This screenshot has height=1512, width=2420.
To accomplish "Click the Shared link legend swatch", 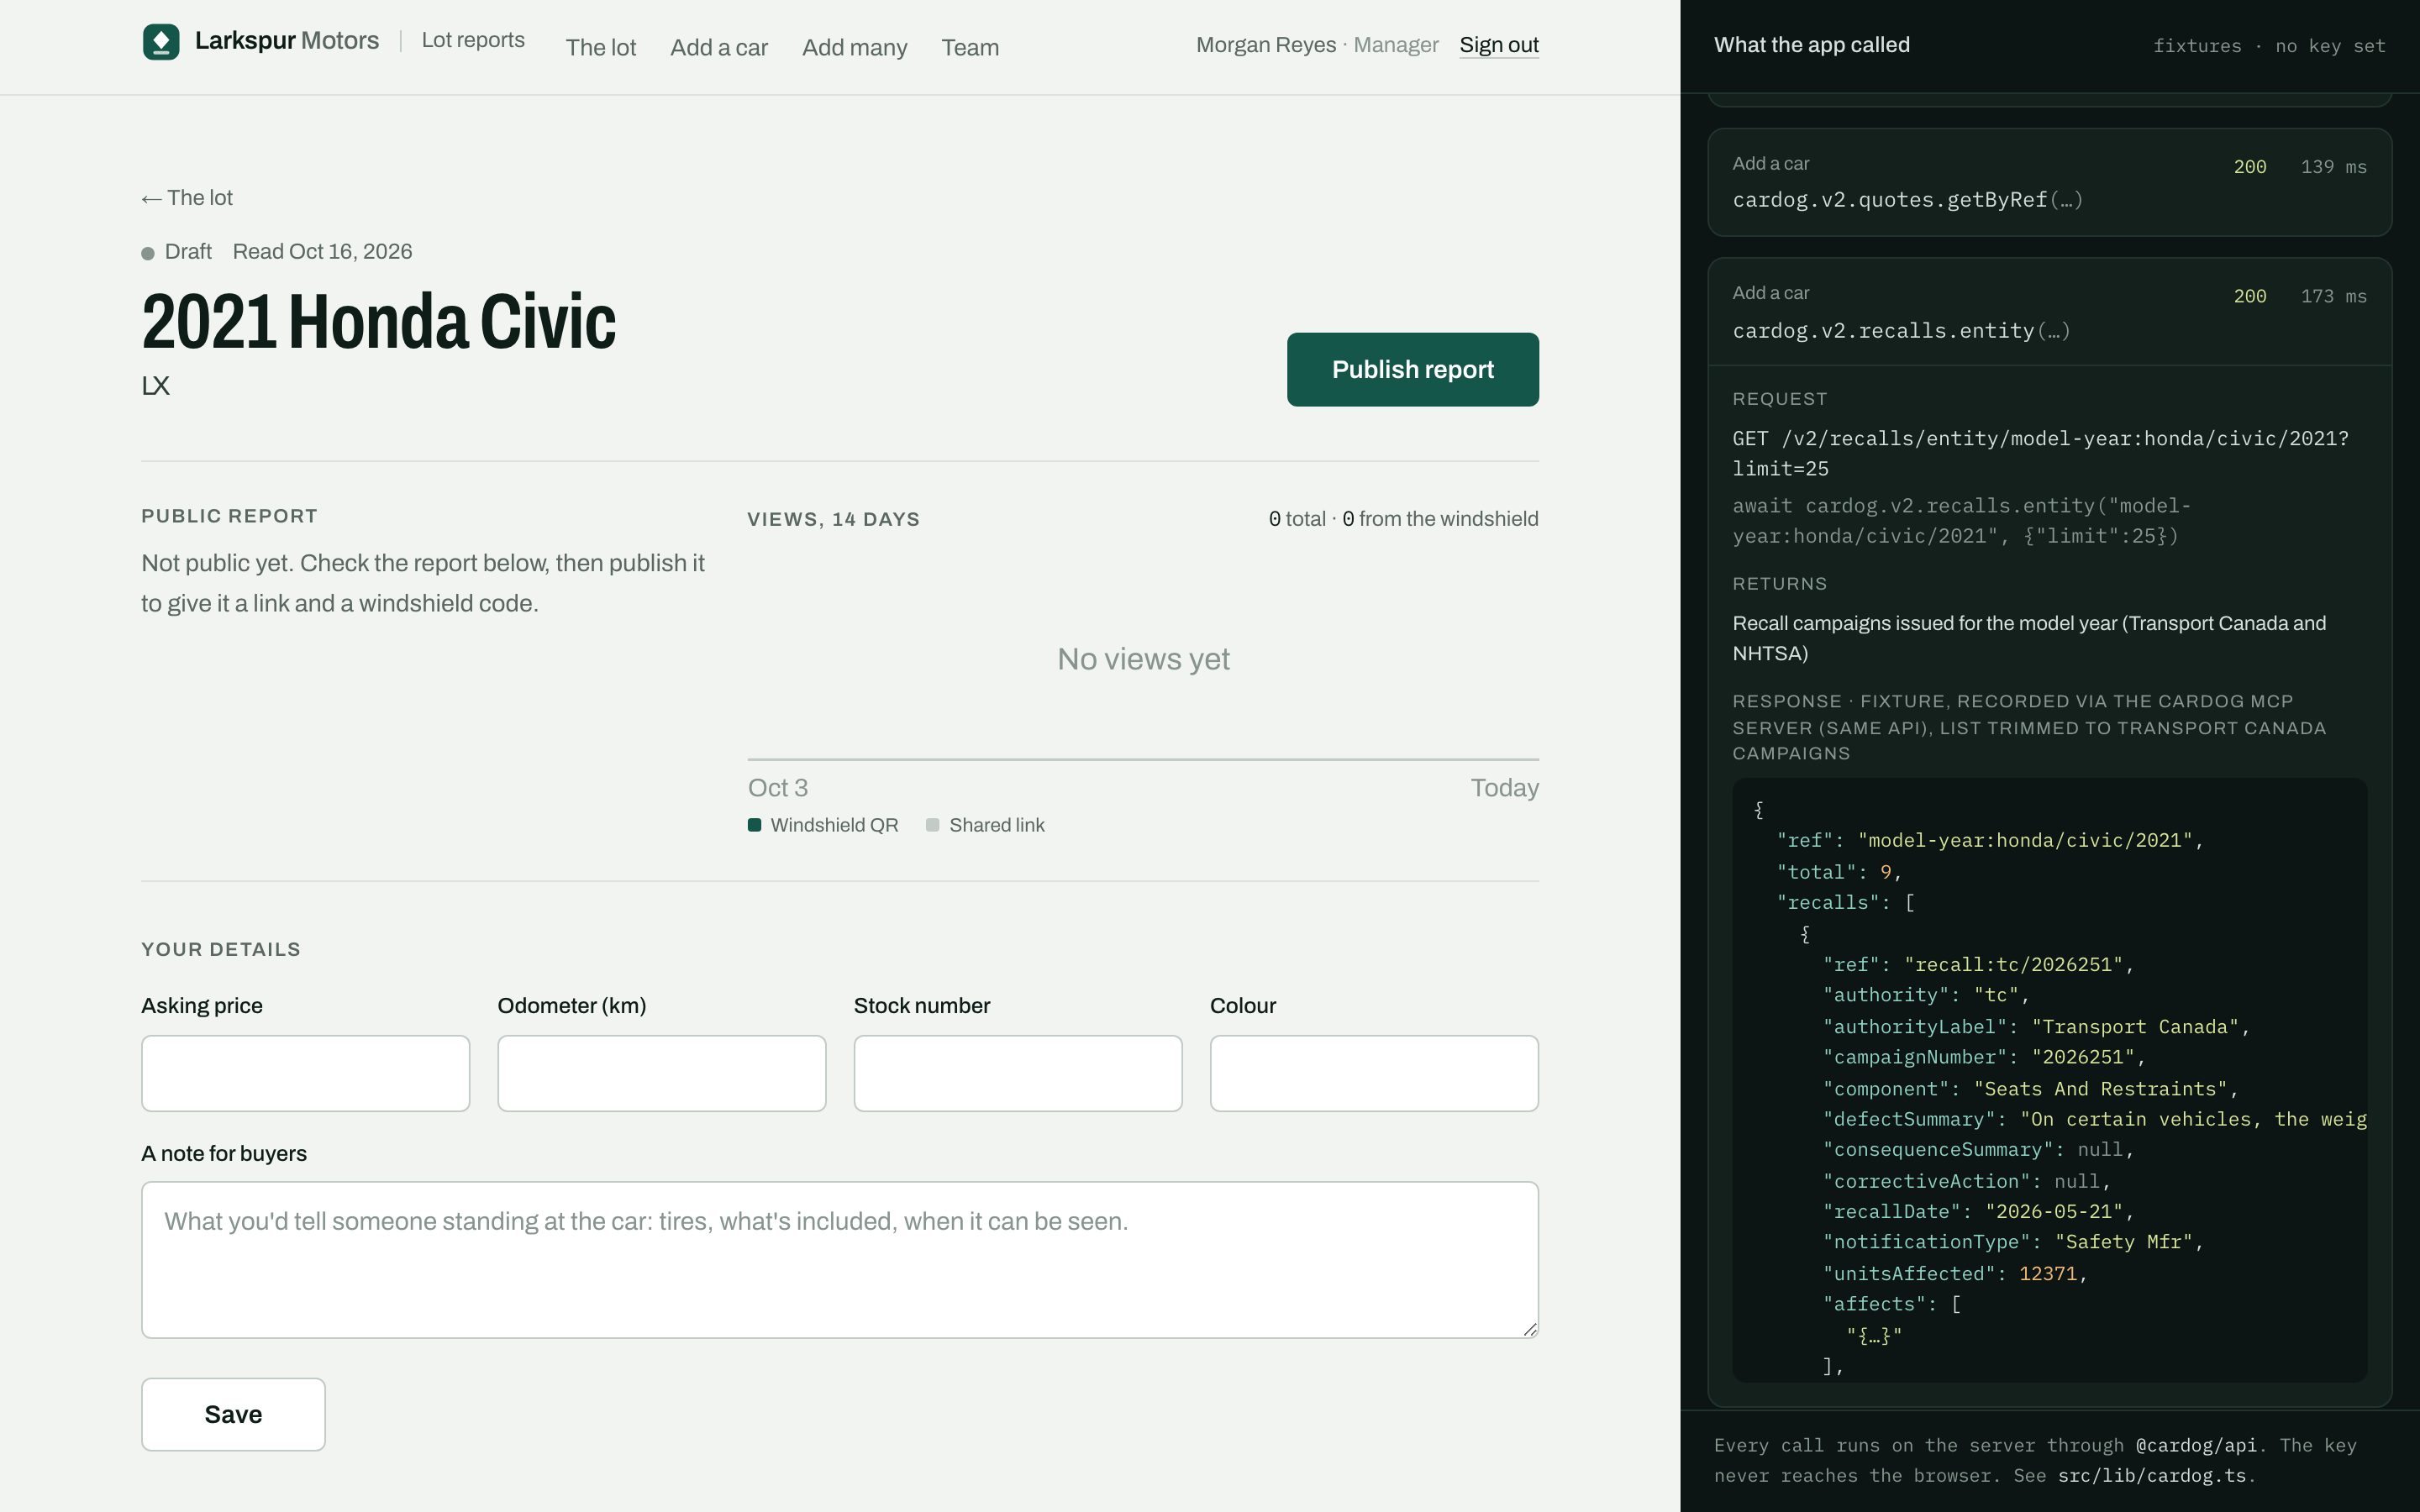I will coord(933,825).
